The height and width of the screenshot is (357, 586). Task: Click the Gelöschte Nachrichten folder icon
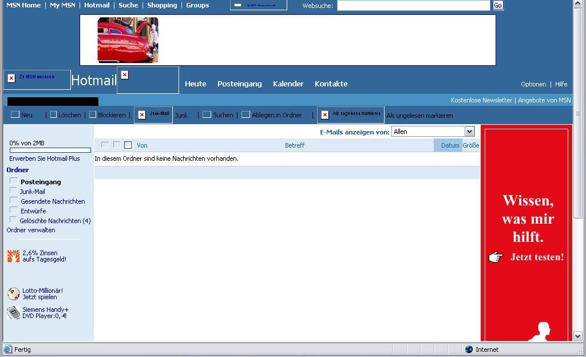coord(14,220)
